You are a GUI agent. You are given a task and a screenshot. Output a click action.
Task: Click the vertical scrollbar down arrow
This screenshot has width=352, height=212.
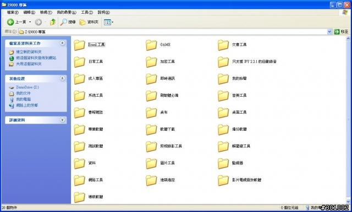click(x=348, y=201)
